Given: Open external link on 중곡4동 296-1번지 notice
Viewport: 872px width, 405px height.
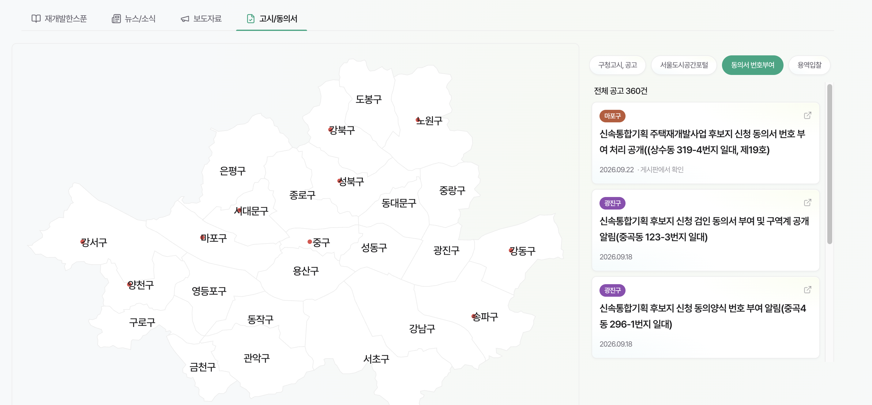Looking at the screenshot, I should pyautogui.click(x=807, y=290).
